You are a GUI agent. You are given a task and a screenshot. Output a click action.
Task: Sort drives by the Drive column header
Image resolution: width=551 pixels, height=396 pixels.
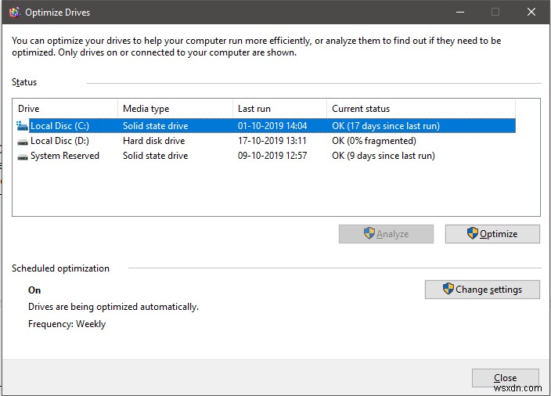click(65, 109)
